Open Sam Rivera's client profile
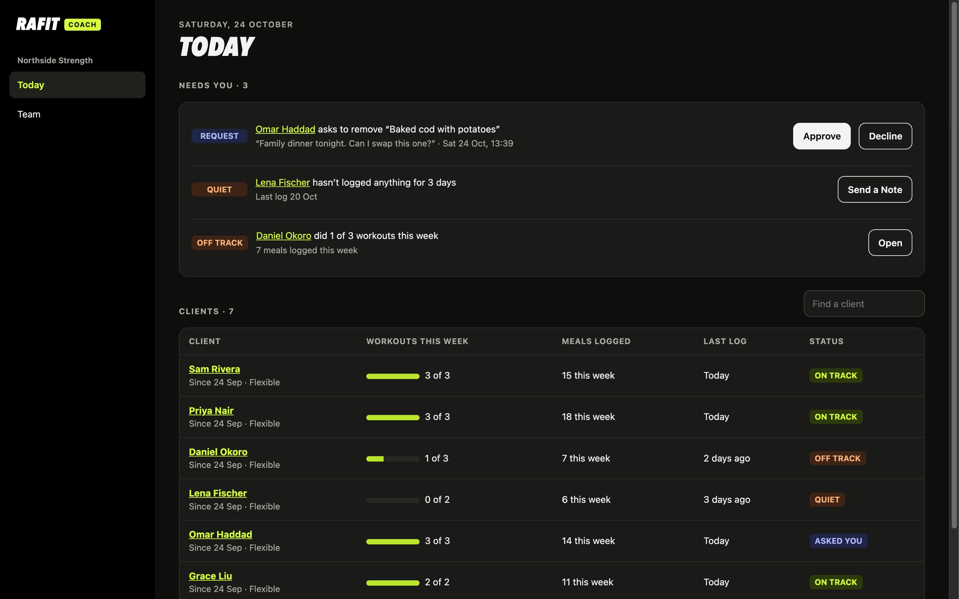959x599 pixels. click(214, 369)
